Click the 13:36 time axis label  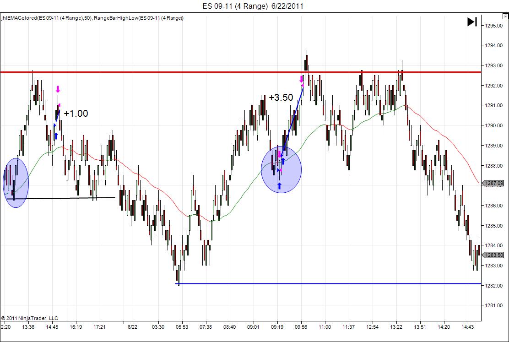(28, 327)
